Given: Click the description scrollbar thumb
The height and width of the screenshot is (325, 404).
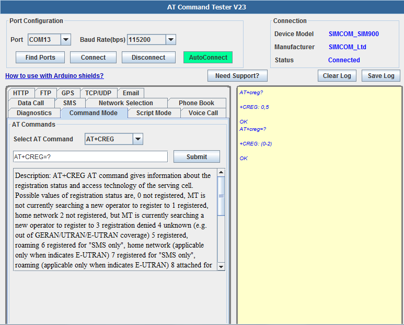Looking at the screenshot, I should click(x=221, y=196).
